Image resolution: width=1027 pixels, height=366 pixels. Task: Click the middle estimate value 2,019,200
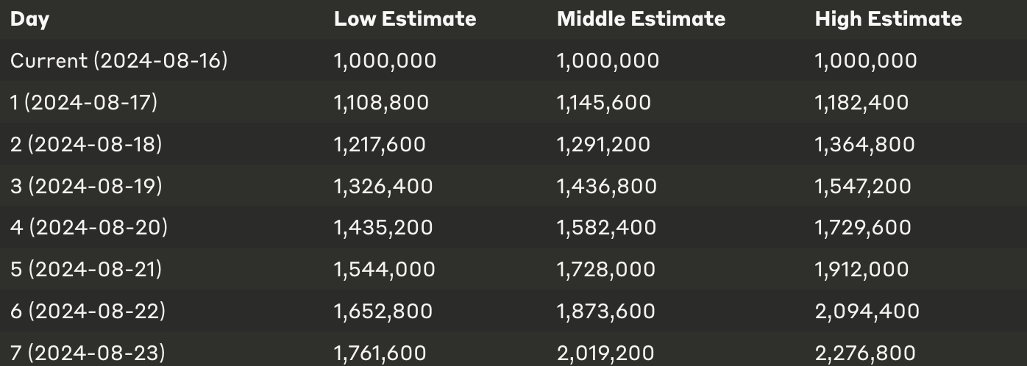[x=605, y=353]
